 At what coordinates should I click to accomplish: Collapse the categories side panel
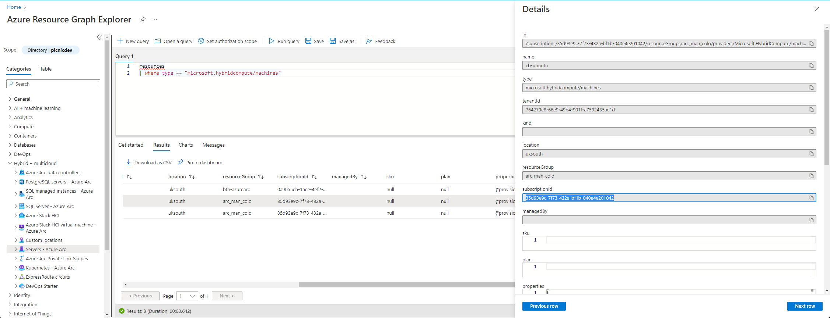[x=99, y=37]
